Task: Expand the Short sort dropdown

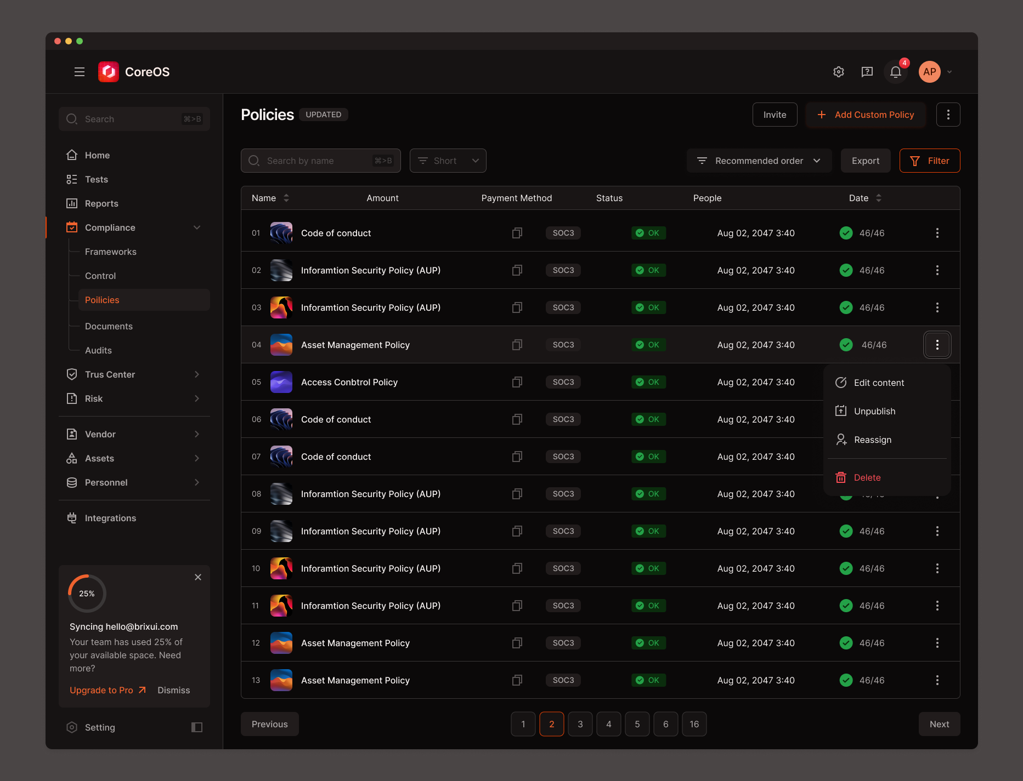Action: [448, 161]
